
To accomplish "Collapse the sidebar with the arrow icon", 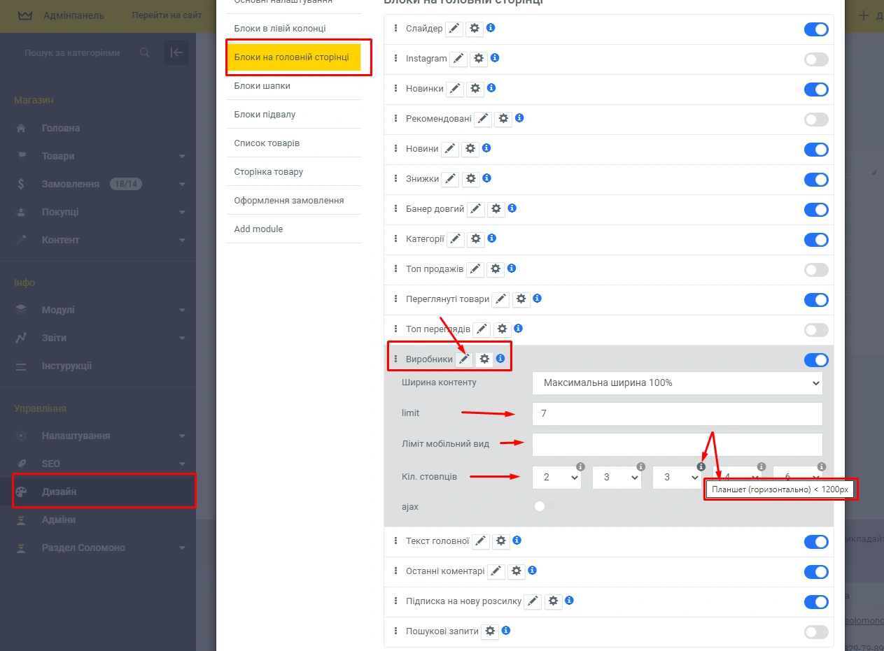I will click(x=176, y=53).
